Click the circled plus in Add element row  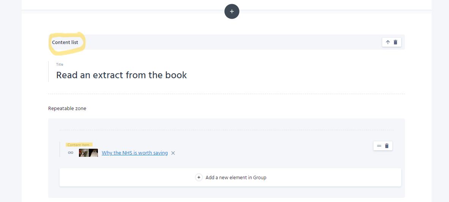(x=199, y=177)
